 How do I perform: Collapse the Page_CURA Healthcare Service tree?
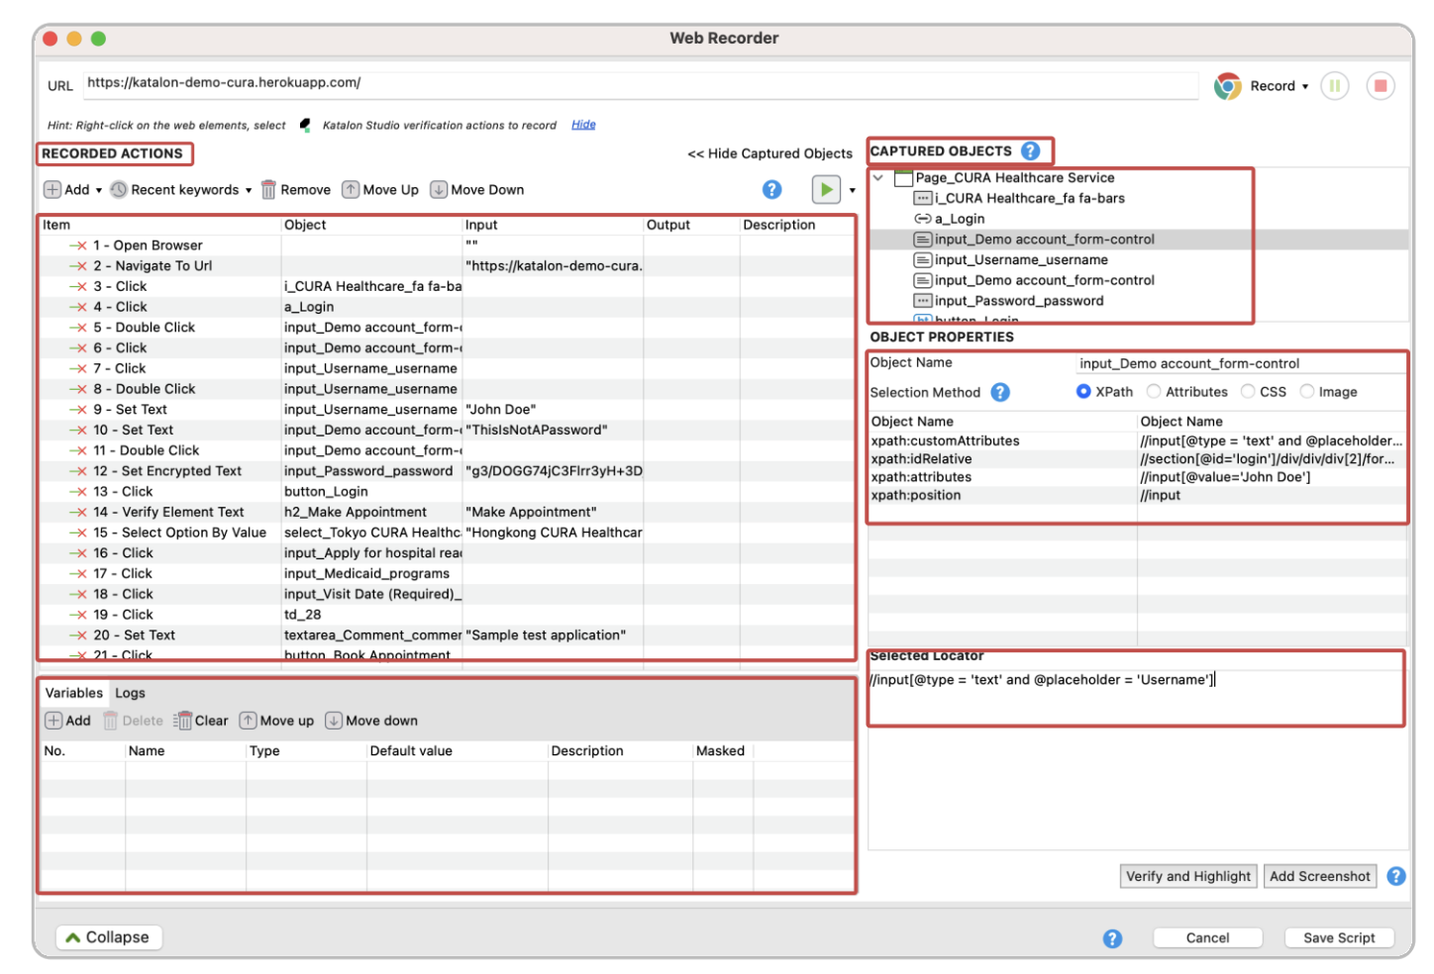click(x=875, y=177)
